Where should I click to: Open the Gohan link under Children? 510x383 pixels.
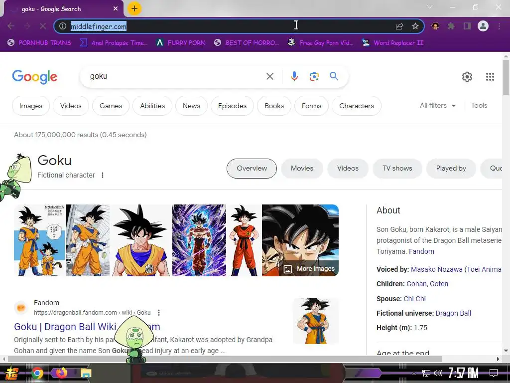416,284
